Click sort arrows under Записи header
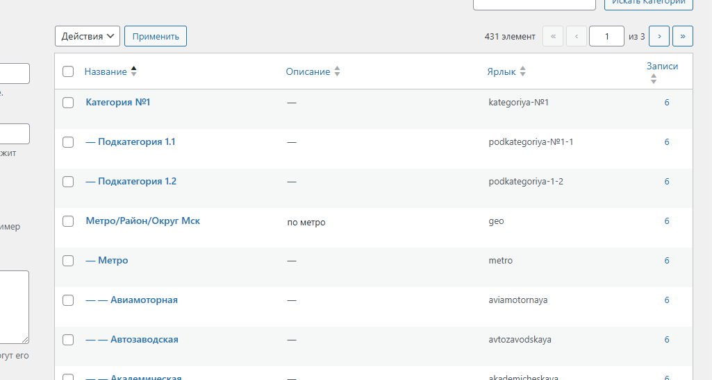The image size is (712, 380). [x=653, y=80]
